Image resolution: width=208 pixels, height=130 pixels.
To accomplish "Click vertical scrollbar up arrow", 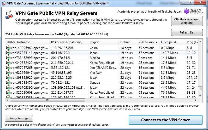I will click(x=200, y=42).
